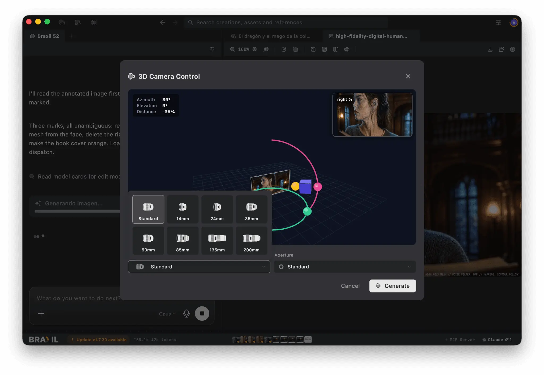Focus the search creations field
The height and width of the screenshot is (375, 544).
(x=286, y=23)
